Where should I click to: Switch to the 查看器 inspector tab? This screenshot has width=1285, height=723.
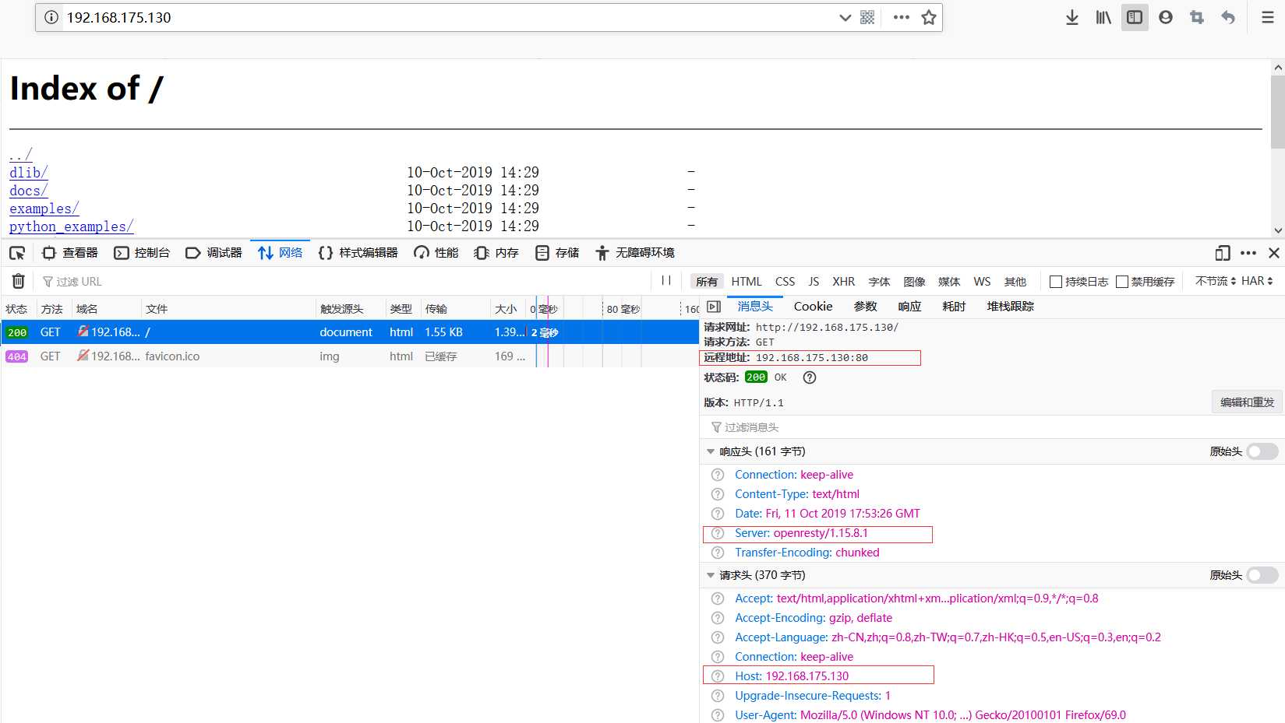pos(70,253)
